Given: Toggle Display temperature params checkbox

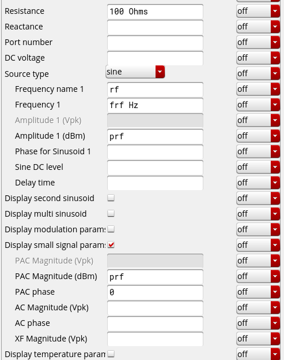Looking at the screenshot, I should pyautogui.click(x=111, y=354).
